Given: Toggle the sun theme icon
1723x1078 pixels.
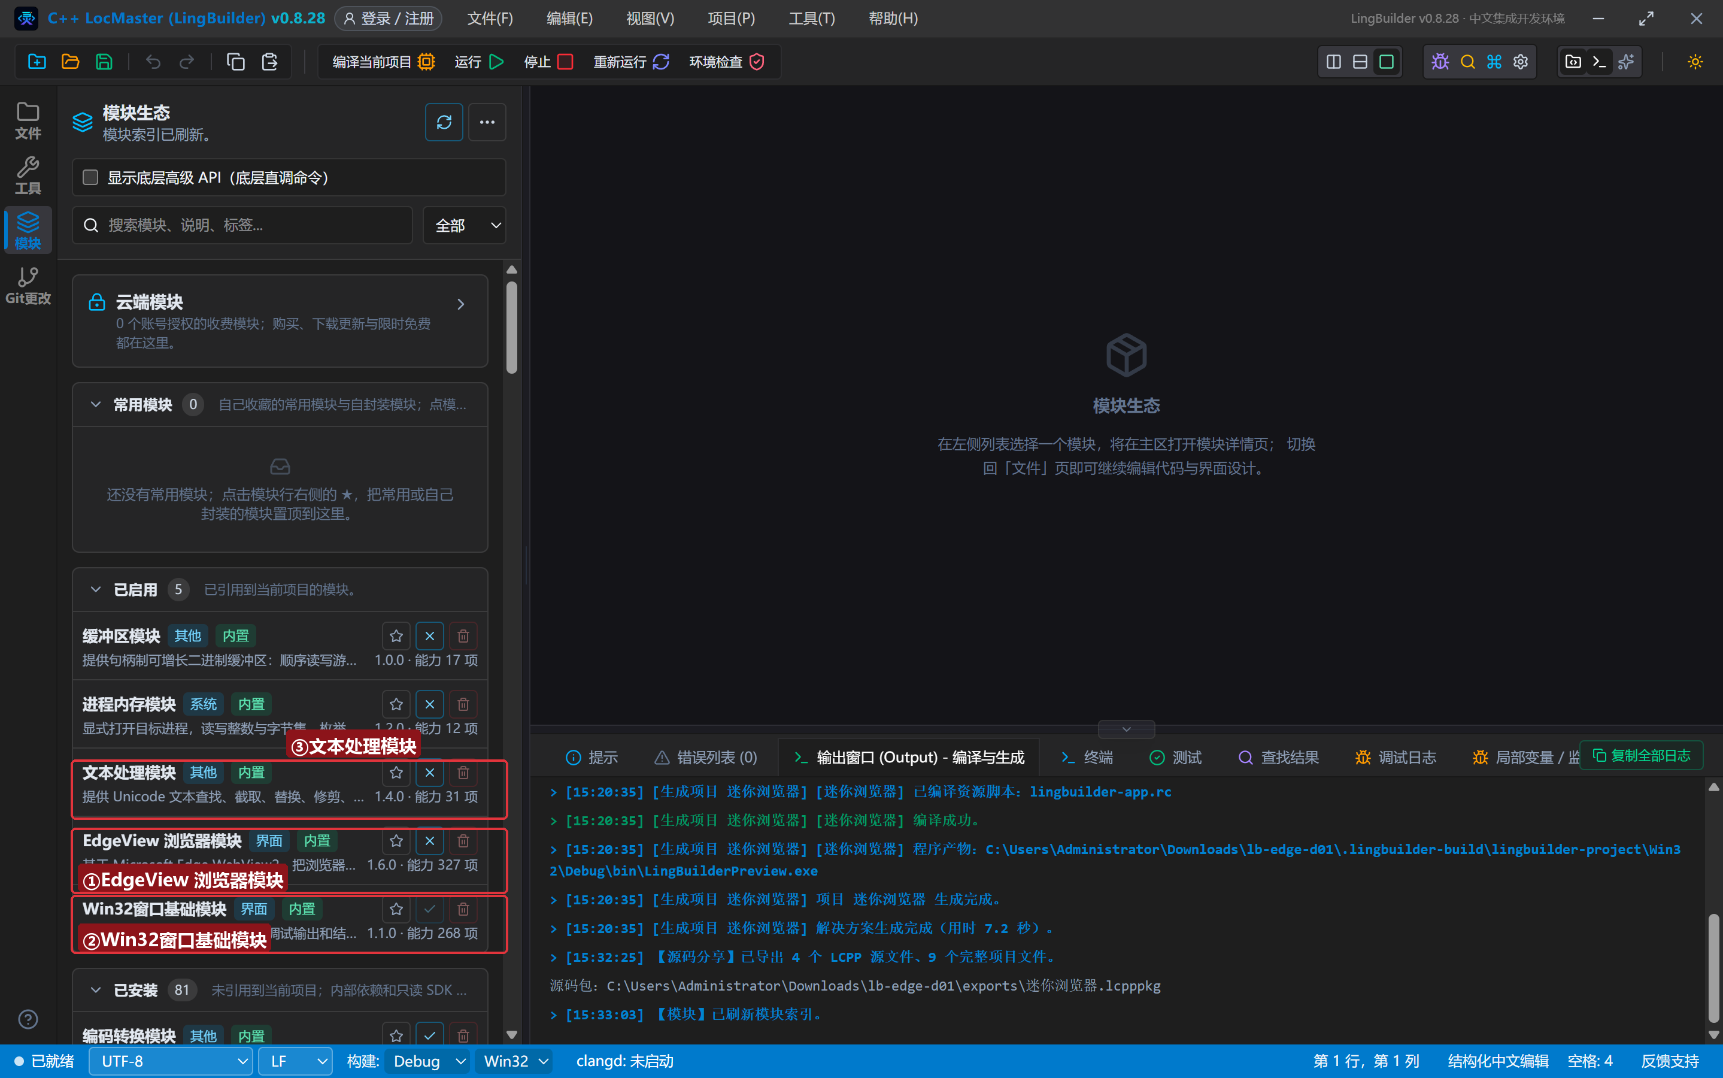Looking at the screenshot, I should 1695,62.
